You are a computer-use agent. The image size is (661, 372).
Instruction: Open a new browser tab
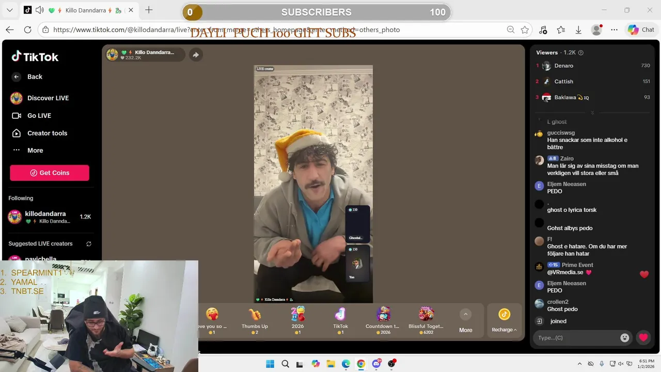pos(149,10)
